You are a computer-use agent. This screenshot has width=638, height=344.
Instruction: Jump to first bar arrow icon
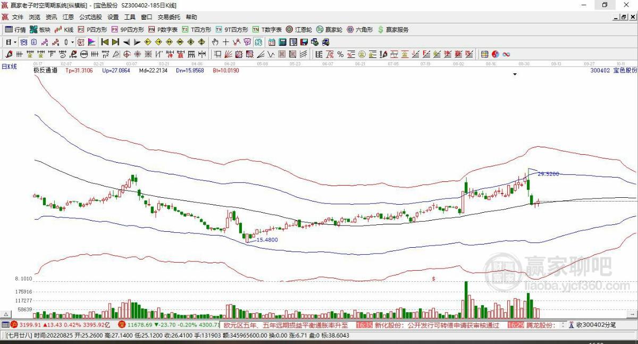point(105,41)
